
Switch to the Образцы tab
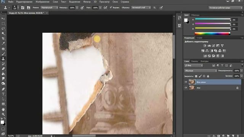(195, 15)
